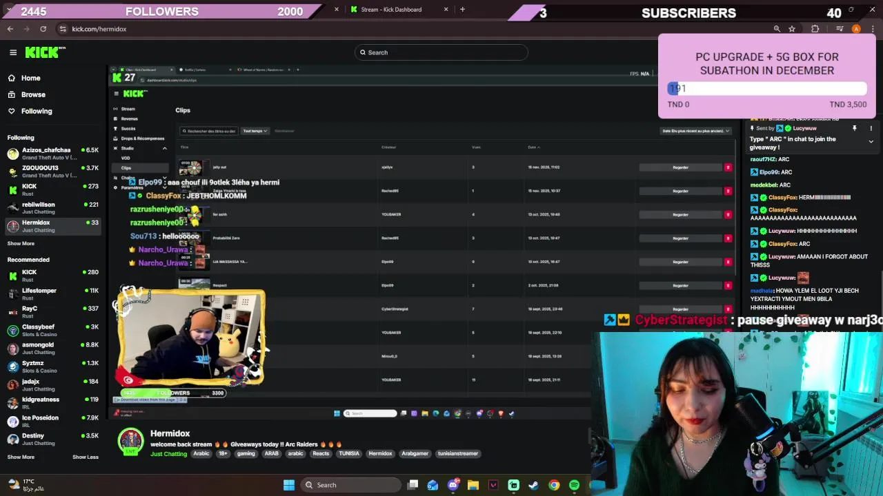Open File Explorer from the taskbar
The height and width of the screenshot is (496, 883).
point(473,485)
